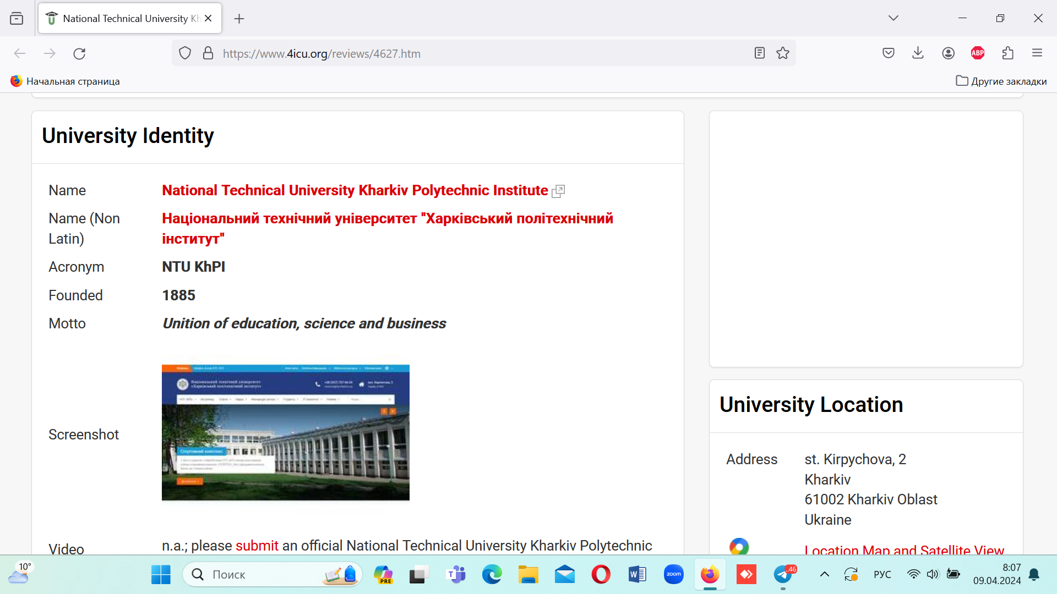1057x594 pixels.
Task: Open the Mail app from taskbar
Action: [565, 575]
